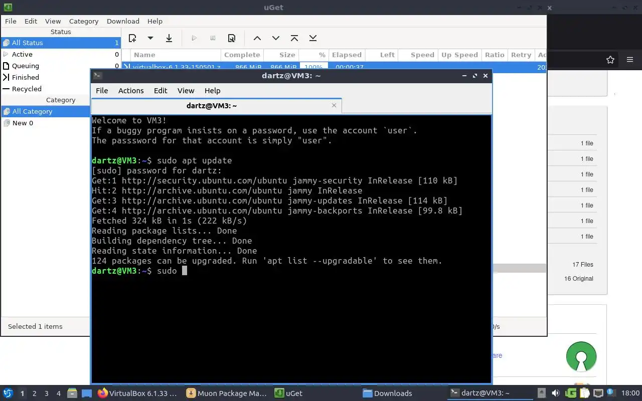Click the move up arrow in uGet toolbar
Image resolution: width=642 pixels, height=401 pixels.
pos(257,38)
